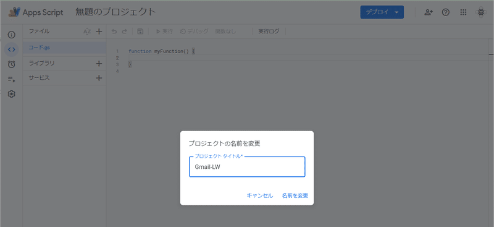Open the デプロイ dropdown button
This screenshot has height=227, width=494.
pos(382,12)
